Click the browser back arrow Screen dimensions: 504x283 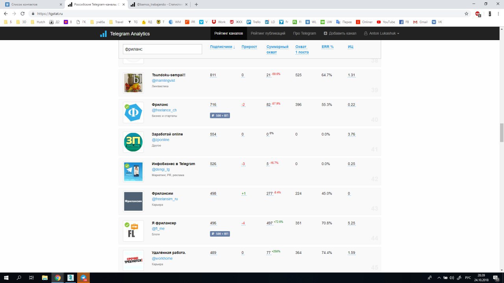pos(6,13)
